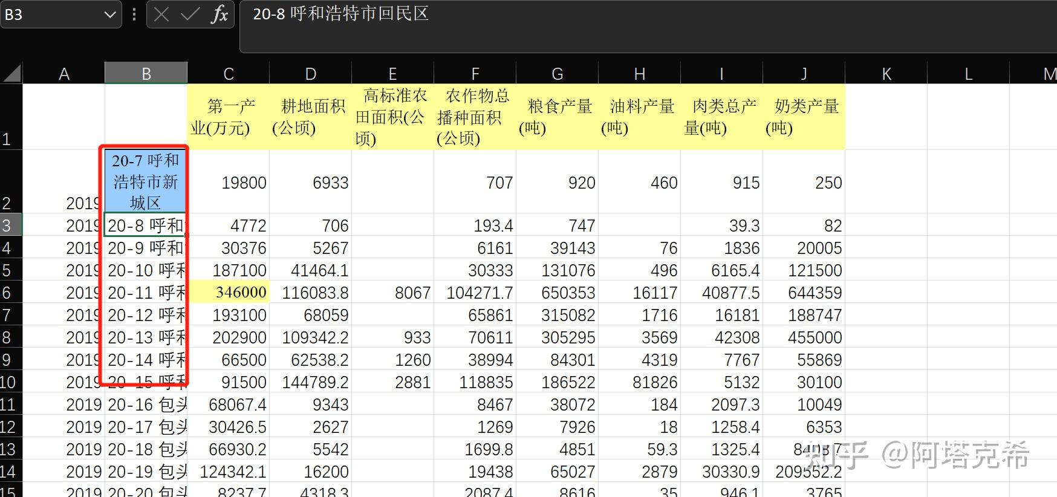Select column B header
Viewport: 1057px width, 497px height.
[x=146, y=73]
